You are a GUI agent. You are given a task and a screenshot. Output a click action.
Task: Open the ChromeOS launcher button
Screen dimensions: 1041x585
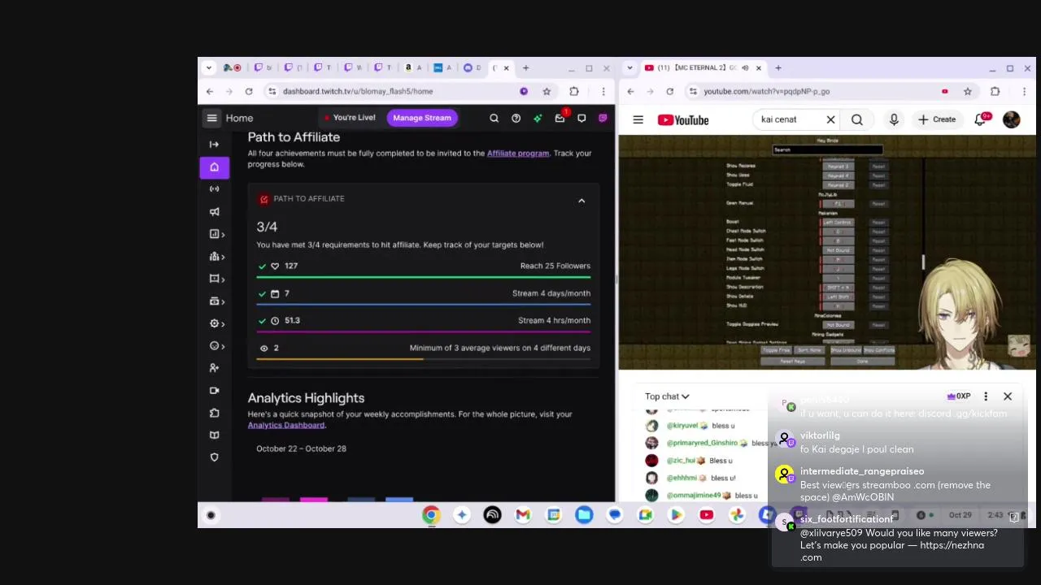click(x=211, y=515)
